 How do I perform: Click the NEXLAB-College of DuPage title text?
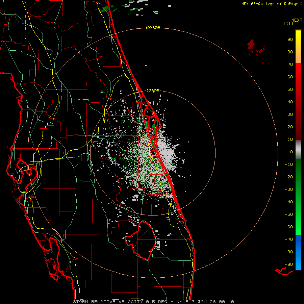coord(272,4)
